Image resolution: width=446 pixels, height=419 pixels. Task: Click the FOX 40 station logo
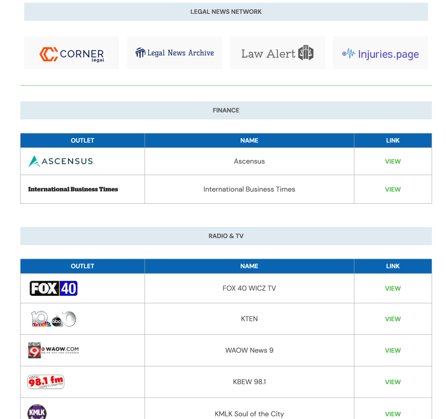(54, 288)
